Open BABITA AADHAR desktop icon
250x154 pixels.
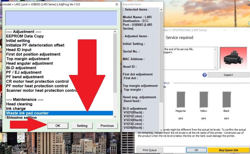click(x=21, y=142)
